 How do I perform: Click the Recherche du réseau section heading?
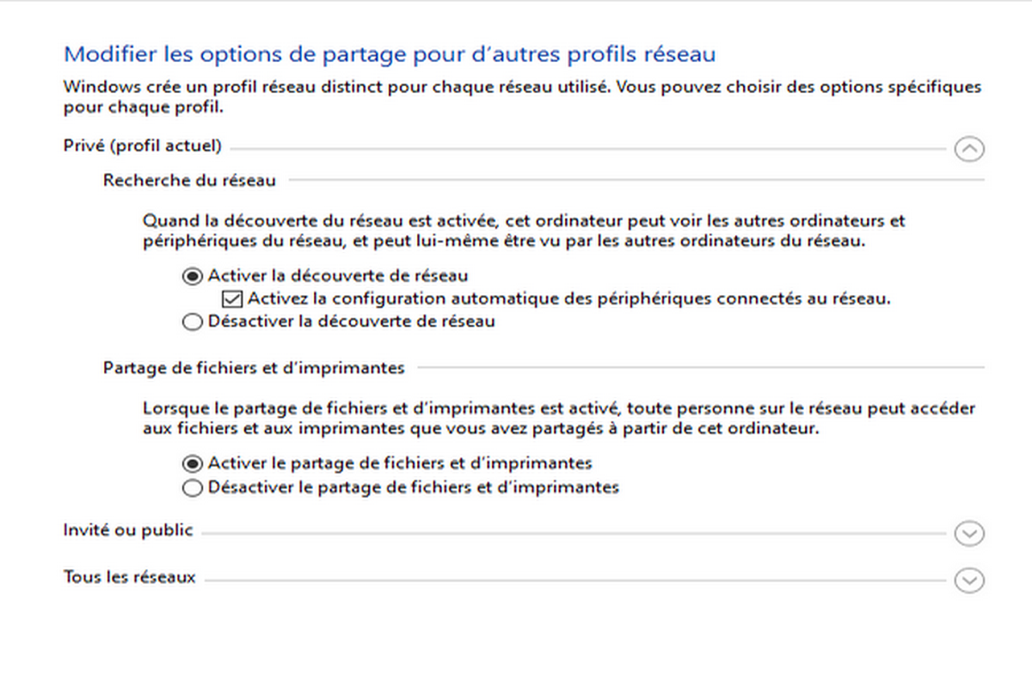click(x=189, y=181)
